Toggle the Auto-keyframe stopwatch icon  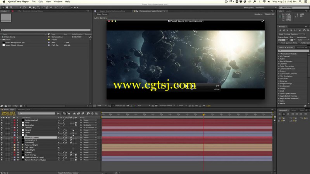[x=92, y=113]
